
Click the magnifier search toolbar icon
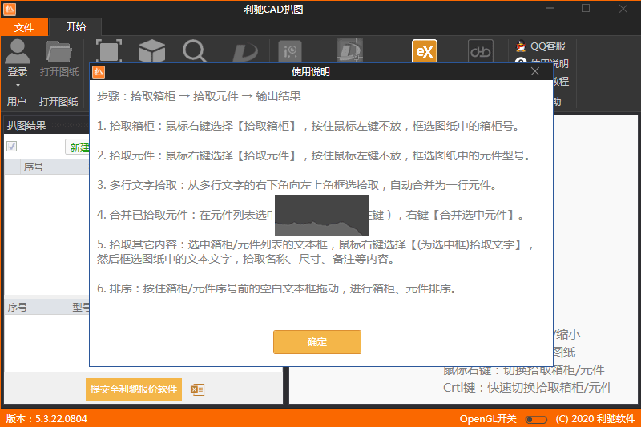(195, 51)
